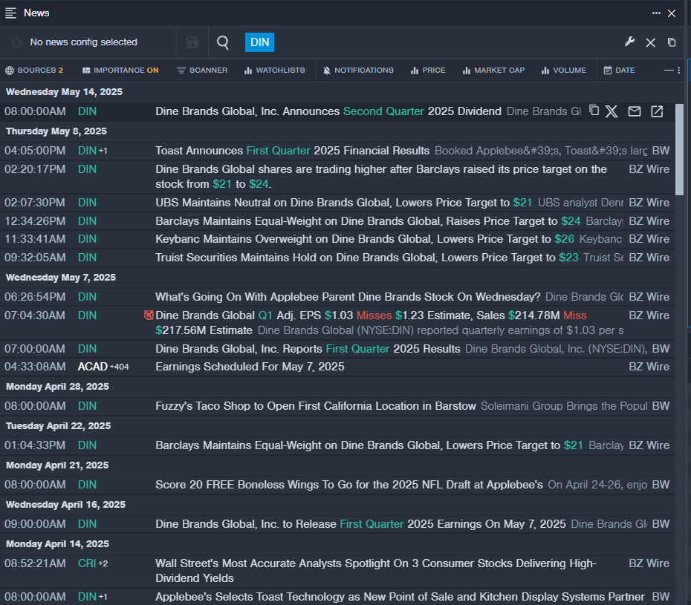The height and width of the screenshot is (605, 691).
Task: Select the DIN ticker chip in search
Action: (259, 42)
